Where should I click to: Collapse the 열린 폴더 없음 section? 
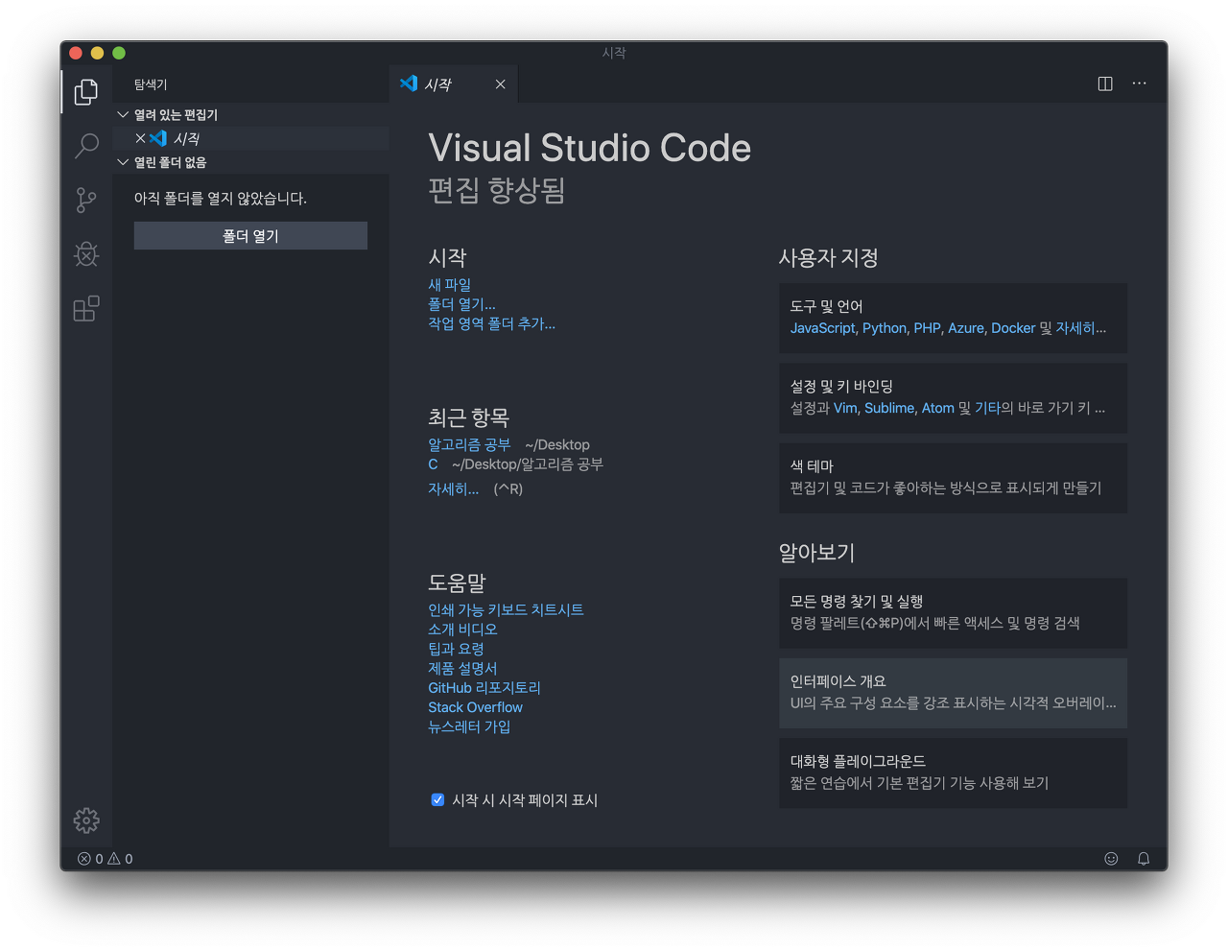point(123,162)
